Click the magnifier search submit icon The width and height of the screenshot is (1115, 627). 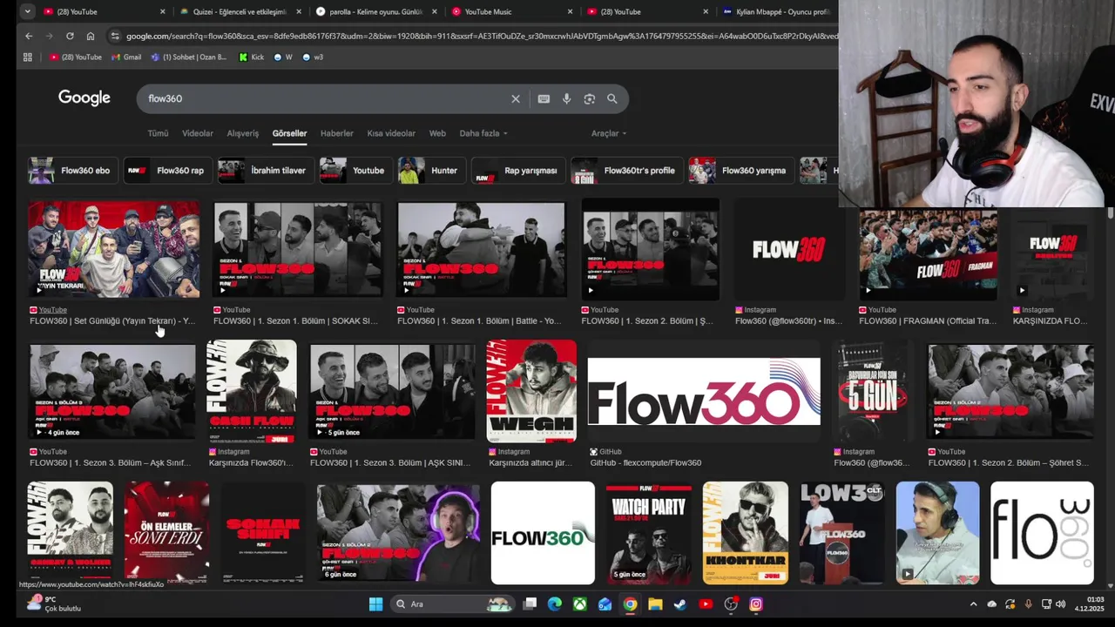point(612,99)
